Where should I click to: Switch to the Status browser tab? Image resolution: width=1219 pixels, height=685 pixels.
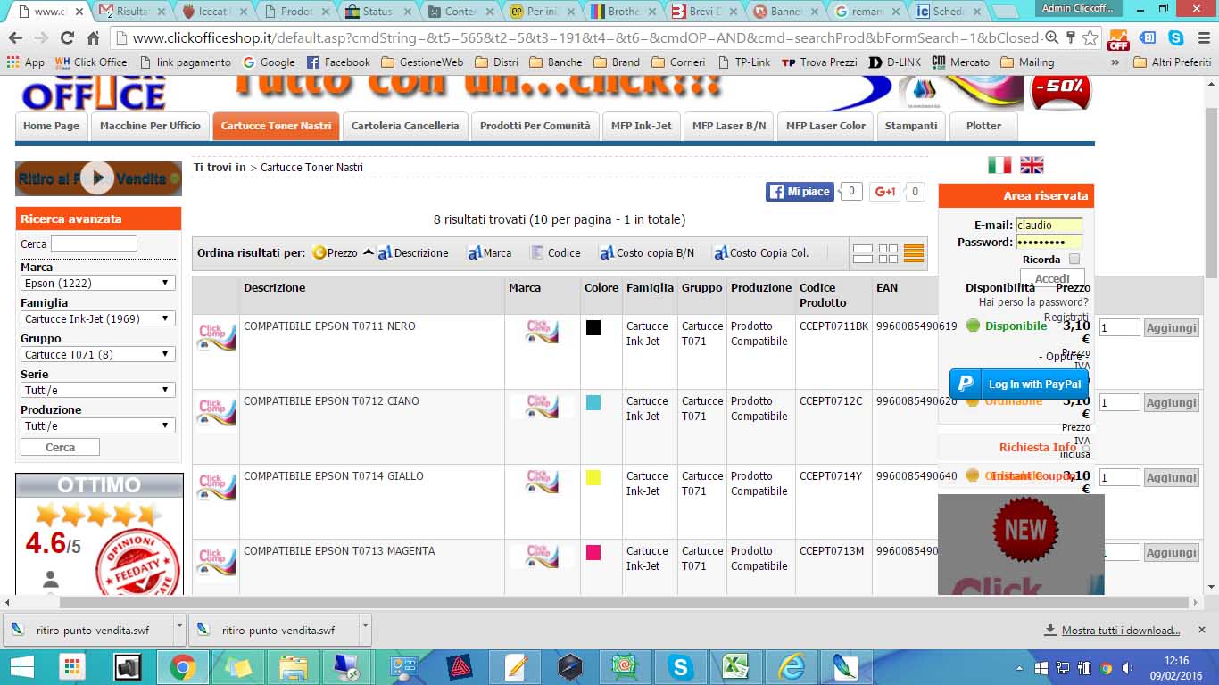378,12
